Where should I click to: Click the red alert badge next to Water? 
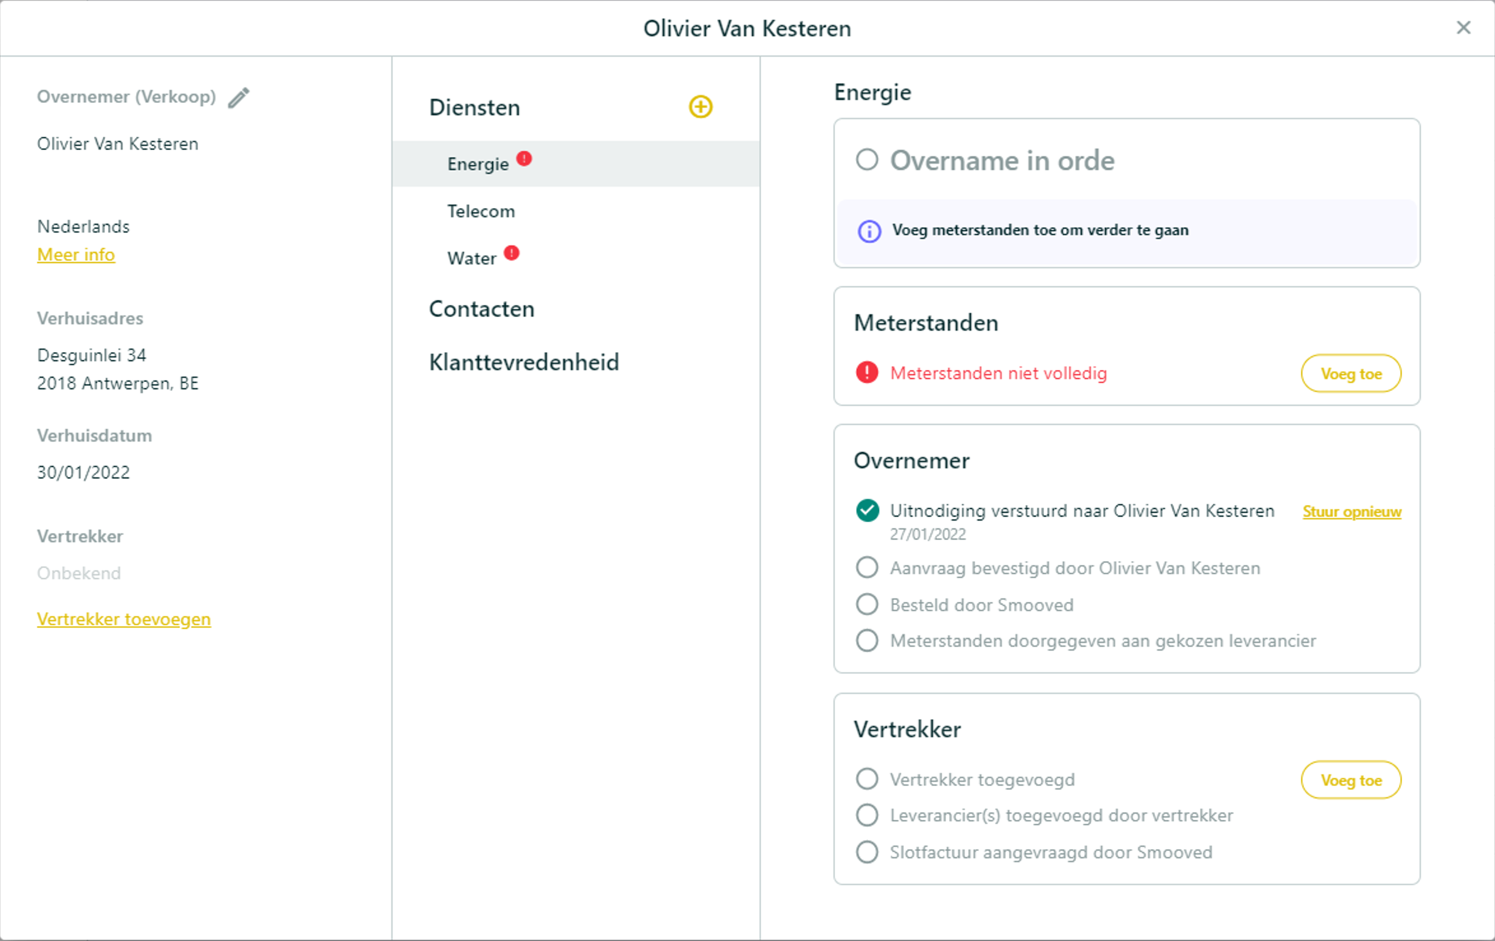tap(511, 253)
